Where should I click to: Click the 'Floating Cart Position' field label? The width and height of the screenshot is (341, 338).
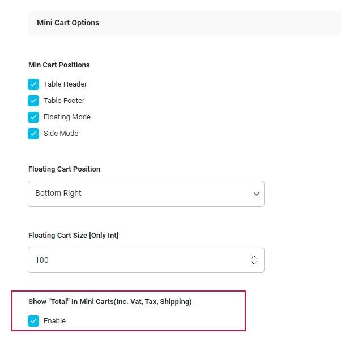click(x=65, y=169)
